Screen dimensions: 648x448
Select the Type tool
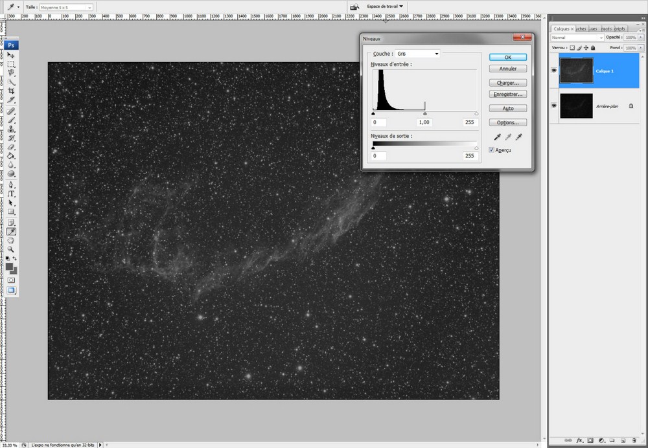[11, 194]
